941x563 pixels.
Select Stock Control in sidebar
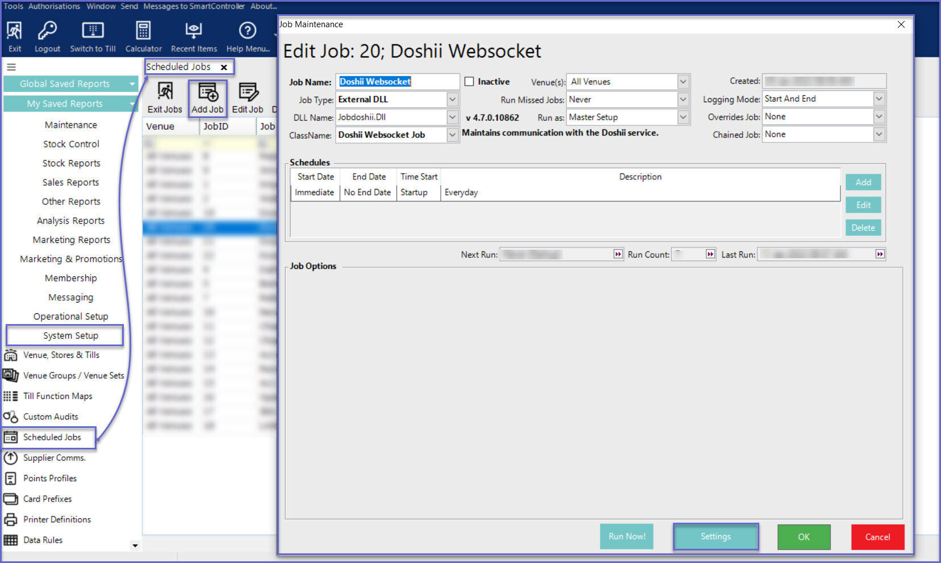click(x=71, y=144)
